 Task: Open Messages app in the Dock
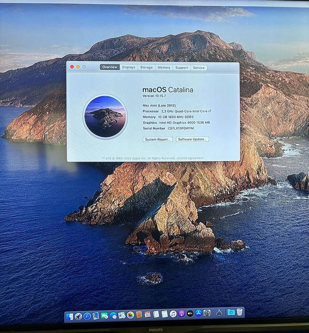(x=113, y=315)
